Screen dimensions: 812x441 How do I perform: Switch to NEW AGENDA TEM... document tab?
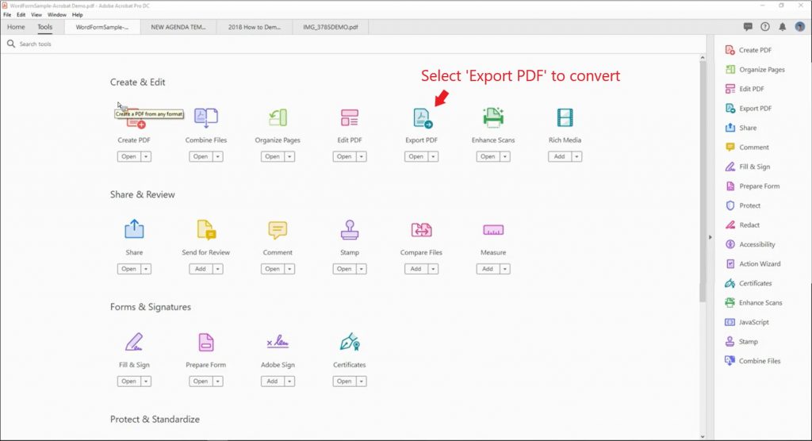pos(178,27)
